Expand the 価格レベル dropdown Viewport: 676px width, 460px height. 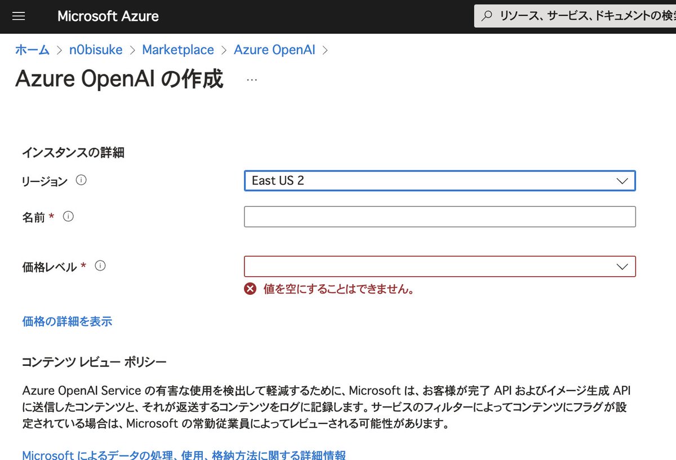click(x=439, y=267)
